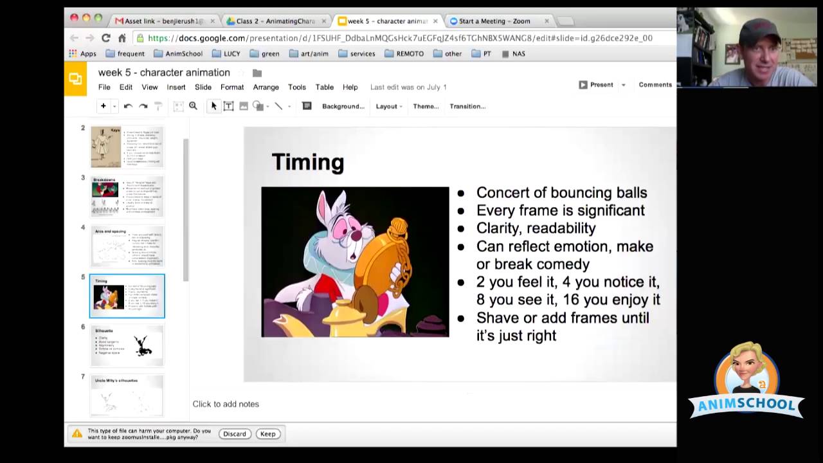Click the 'Clarity, readability' bullet
823x463 pixels.
click(x=536, y=228)
